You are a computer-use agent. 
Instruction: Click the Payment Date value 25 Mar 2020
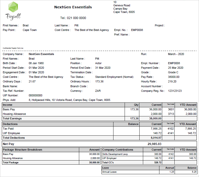176,68
